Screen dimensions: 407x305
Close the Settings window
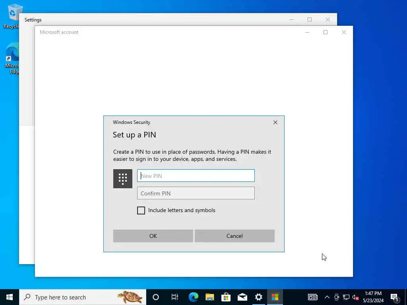[x=328, y=19]
